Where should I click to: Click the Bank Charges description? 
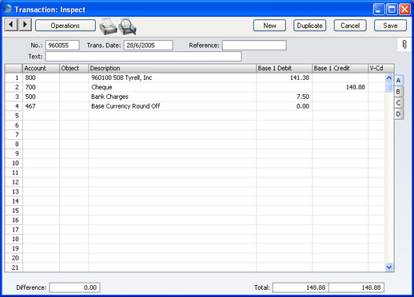pos(109,97)
